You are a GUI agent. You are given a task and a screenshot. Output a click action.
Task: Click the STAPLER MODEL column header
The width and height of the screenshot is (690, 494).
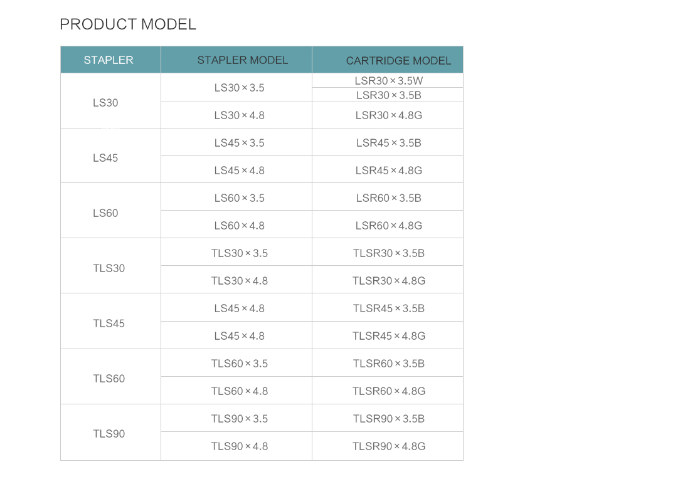point(236,60)
